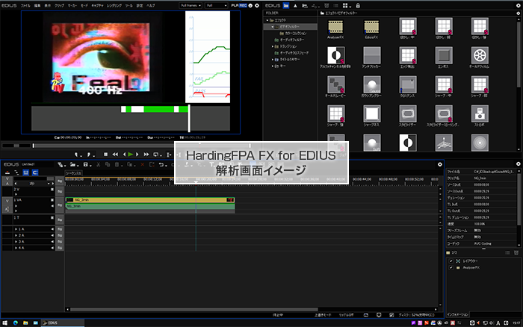Step to the previous frame

125,155
